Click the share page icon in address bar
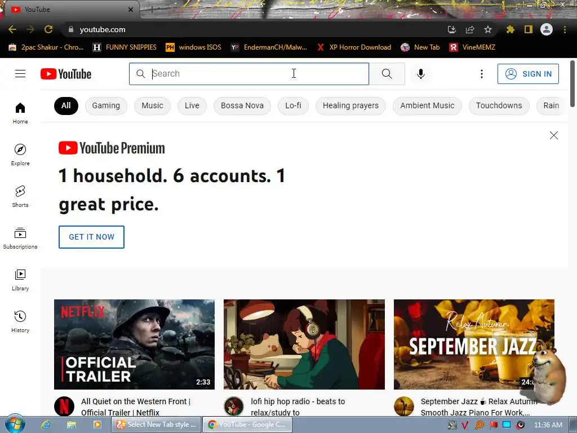The width and height of the screenshot is (577, 433). 469,29
